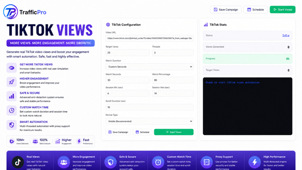Viewport: 302px width, 170px height.
Task: Click the Threads input field
Action: click(x=173, y=52)
